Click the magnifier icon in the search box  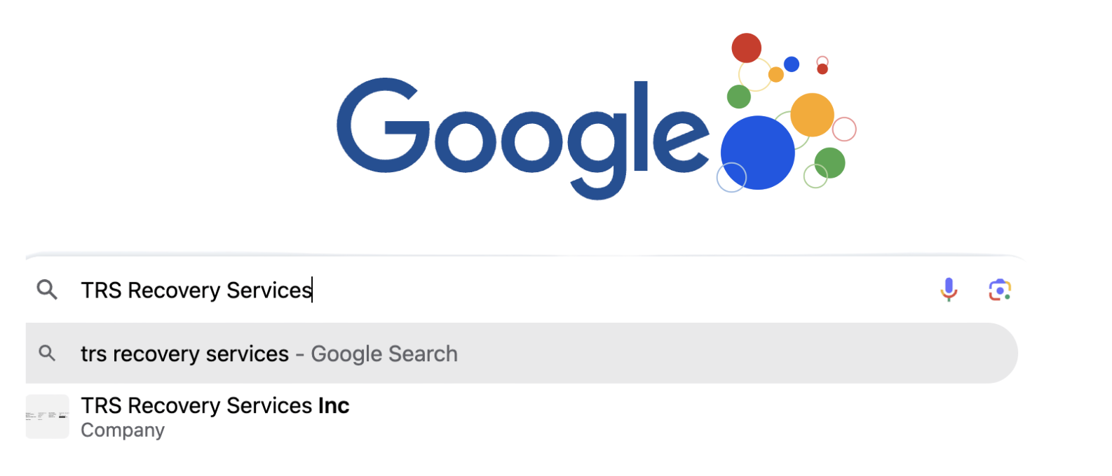[47, 290]
